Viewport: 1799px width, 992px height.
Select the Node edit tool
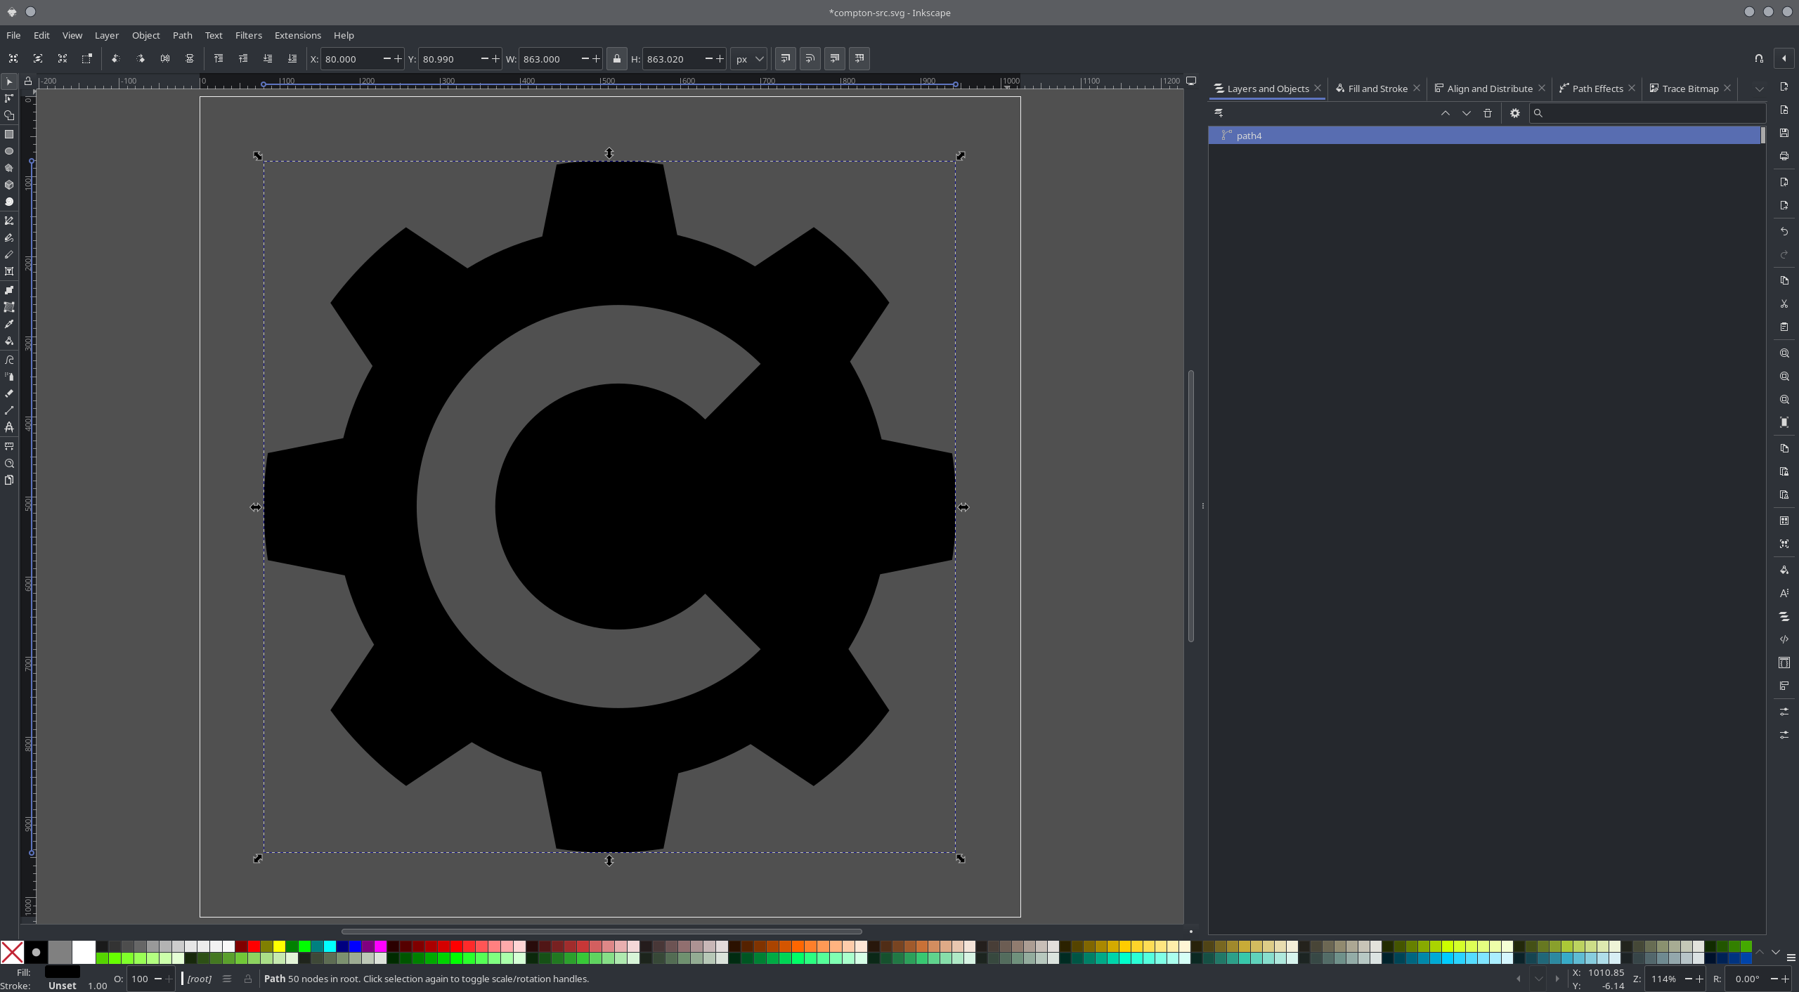coord(9,99)
